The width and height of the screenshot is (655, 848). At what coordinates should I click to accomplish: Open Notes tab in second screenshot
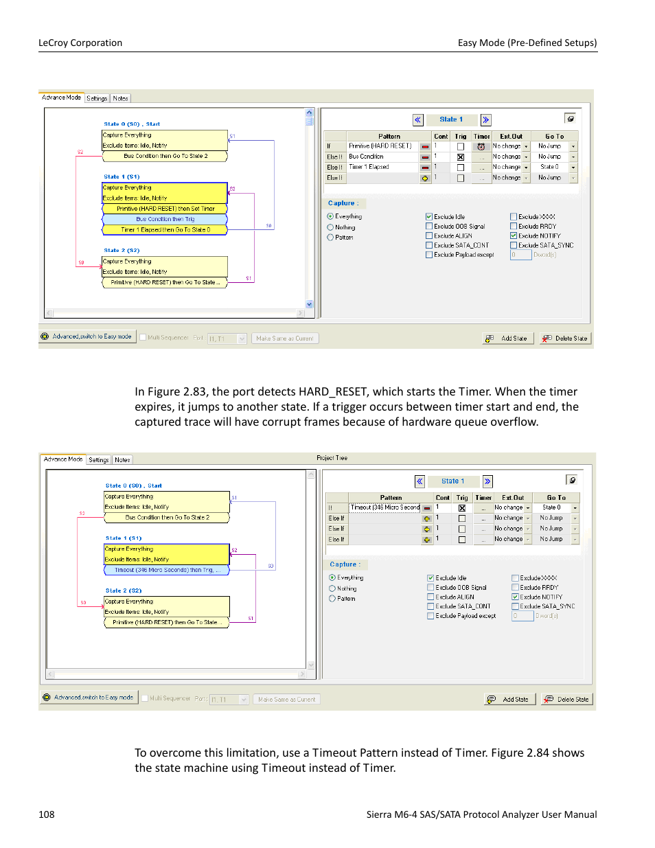click(x=122, y=460)
